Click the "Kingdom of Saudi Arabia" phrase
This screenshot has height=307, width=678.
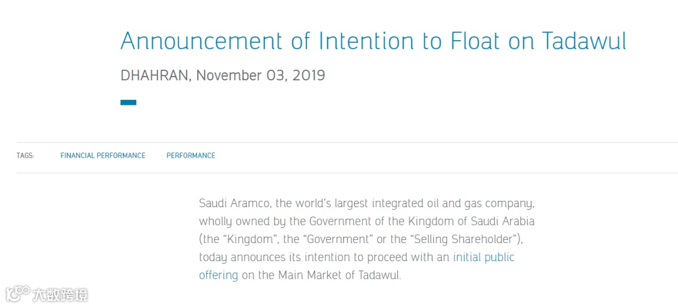pyautogui.click(x=471, y=222)
